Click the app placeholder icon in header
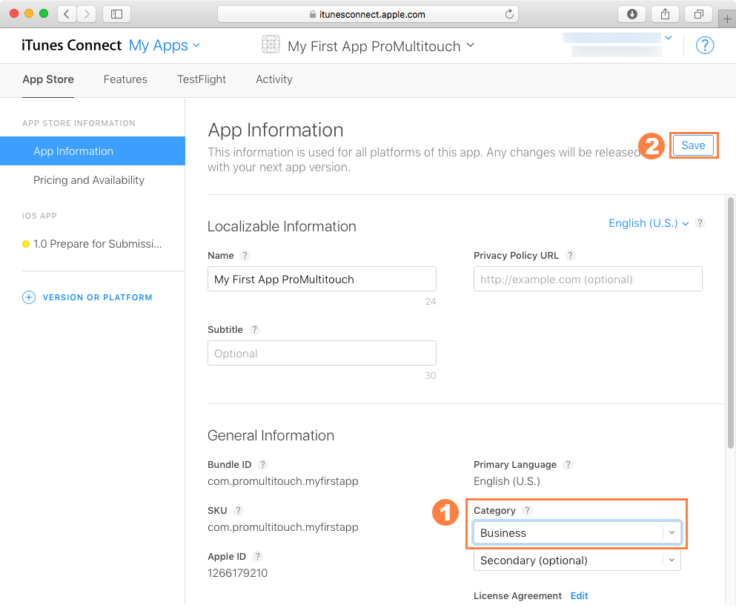Screen dimensions: 736x608 coord(271,44)
